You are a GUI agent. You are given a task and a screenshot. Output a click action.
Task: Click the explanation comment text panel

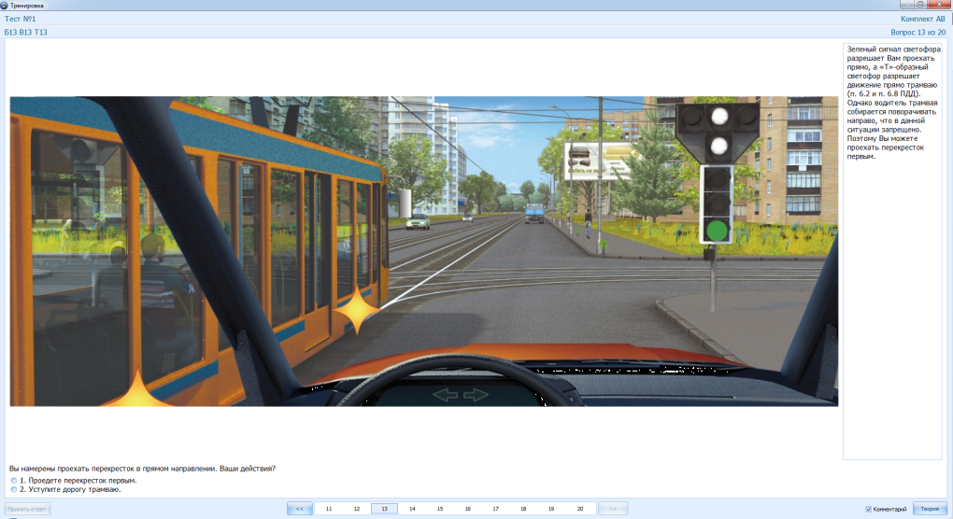coord(891,280)
